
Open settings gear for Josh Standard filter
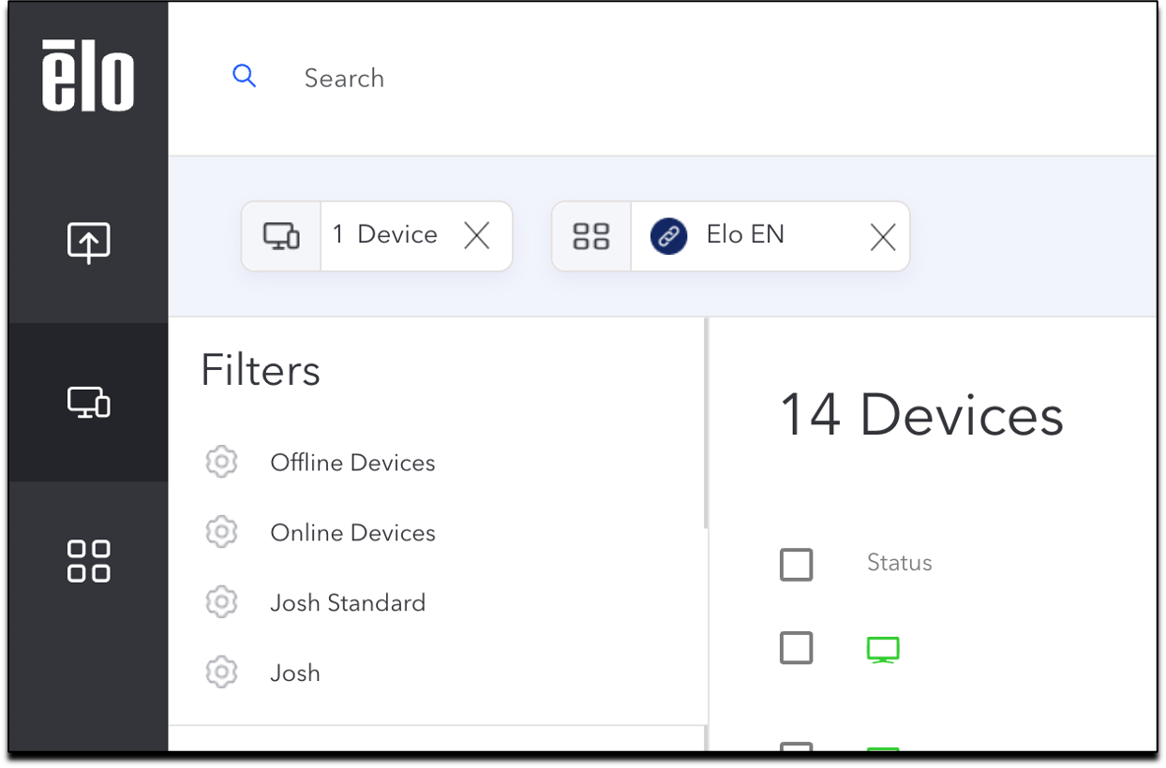[x=221, y=601]
